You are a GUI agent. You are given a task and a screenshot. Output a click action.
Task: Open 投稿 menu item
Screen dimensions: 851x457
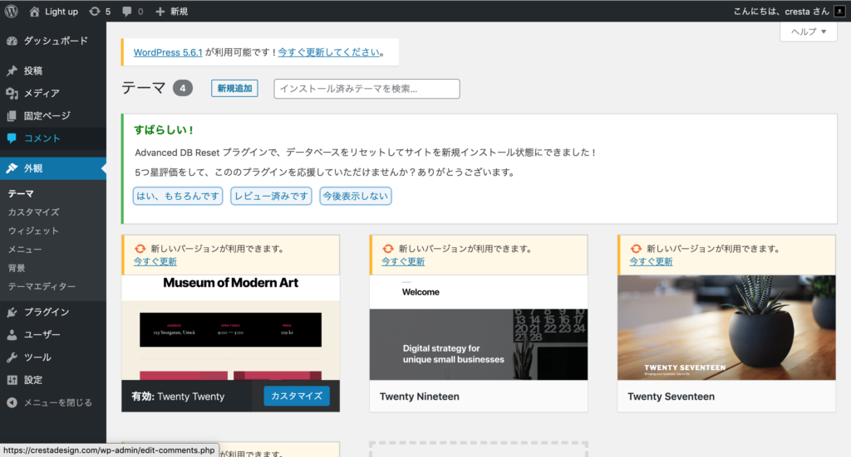(x=53, y=71)
